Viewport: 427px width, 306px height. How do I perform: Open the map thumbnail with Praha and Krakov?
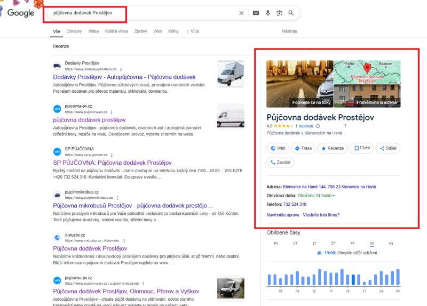(x=367, y=72)
